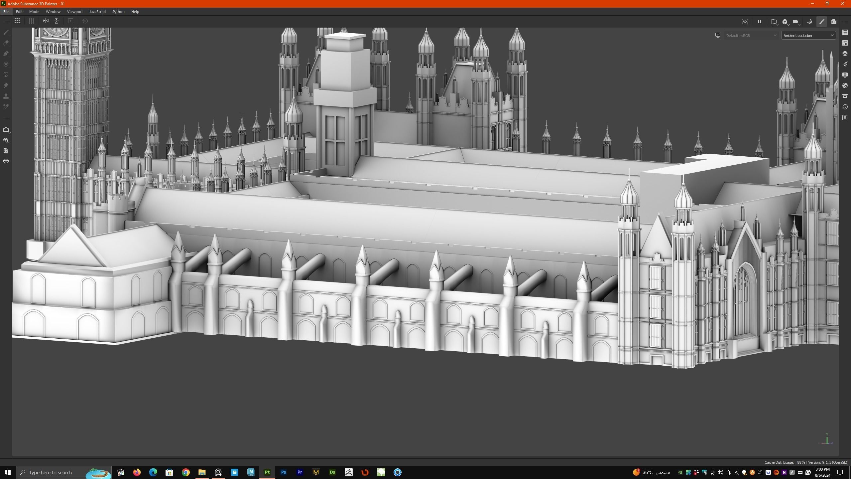Image resolution: width=851 pixels, height=479 pixels.
Task: Open the Log panel
Action: tap(845, 117)
